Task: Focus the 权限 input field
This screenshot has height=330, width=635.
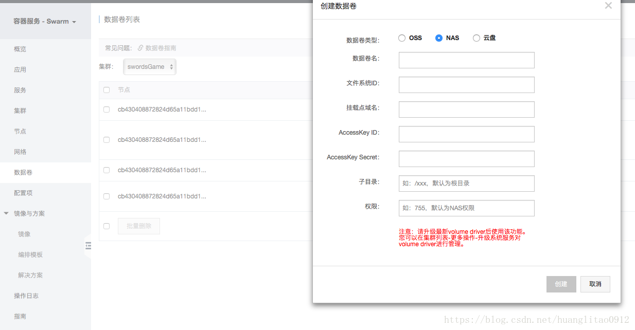Action: (x=467, y=208)
